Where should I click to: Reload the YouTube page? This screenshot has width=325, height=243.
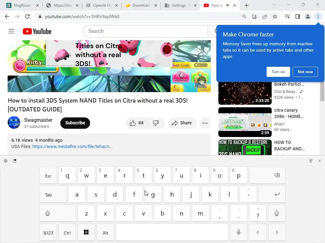[27, 16]
